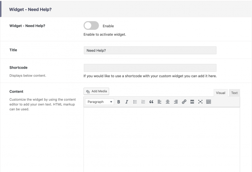Align text left
Viewport: 252px width, 172px height.
[x=159, y=102]
